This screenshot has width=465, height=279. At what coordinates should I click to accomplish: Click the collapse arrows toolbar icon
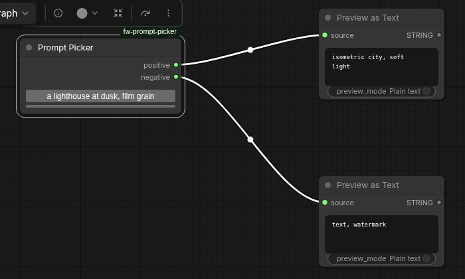click(118, 13)
